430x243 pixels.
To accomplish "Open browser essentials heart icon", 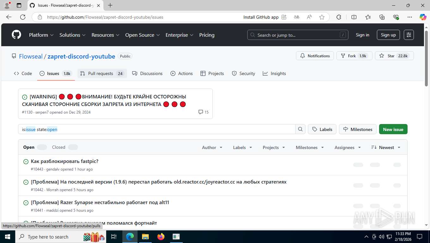I will tap(396, 17).
